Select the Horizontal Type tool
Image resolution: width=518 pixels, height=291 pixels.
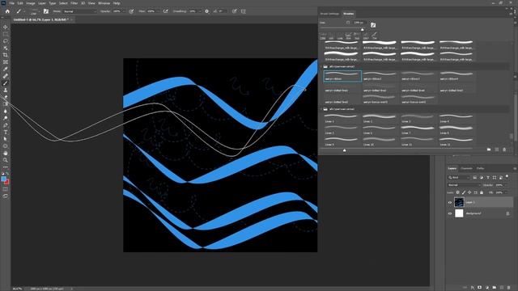click(6, 132)
